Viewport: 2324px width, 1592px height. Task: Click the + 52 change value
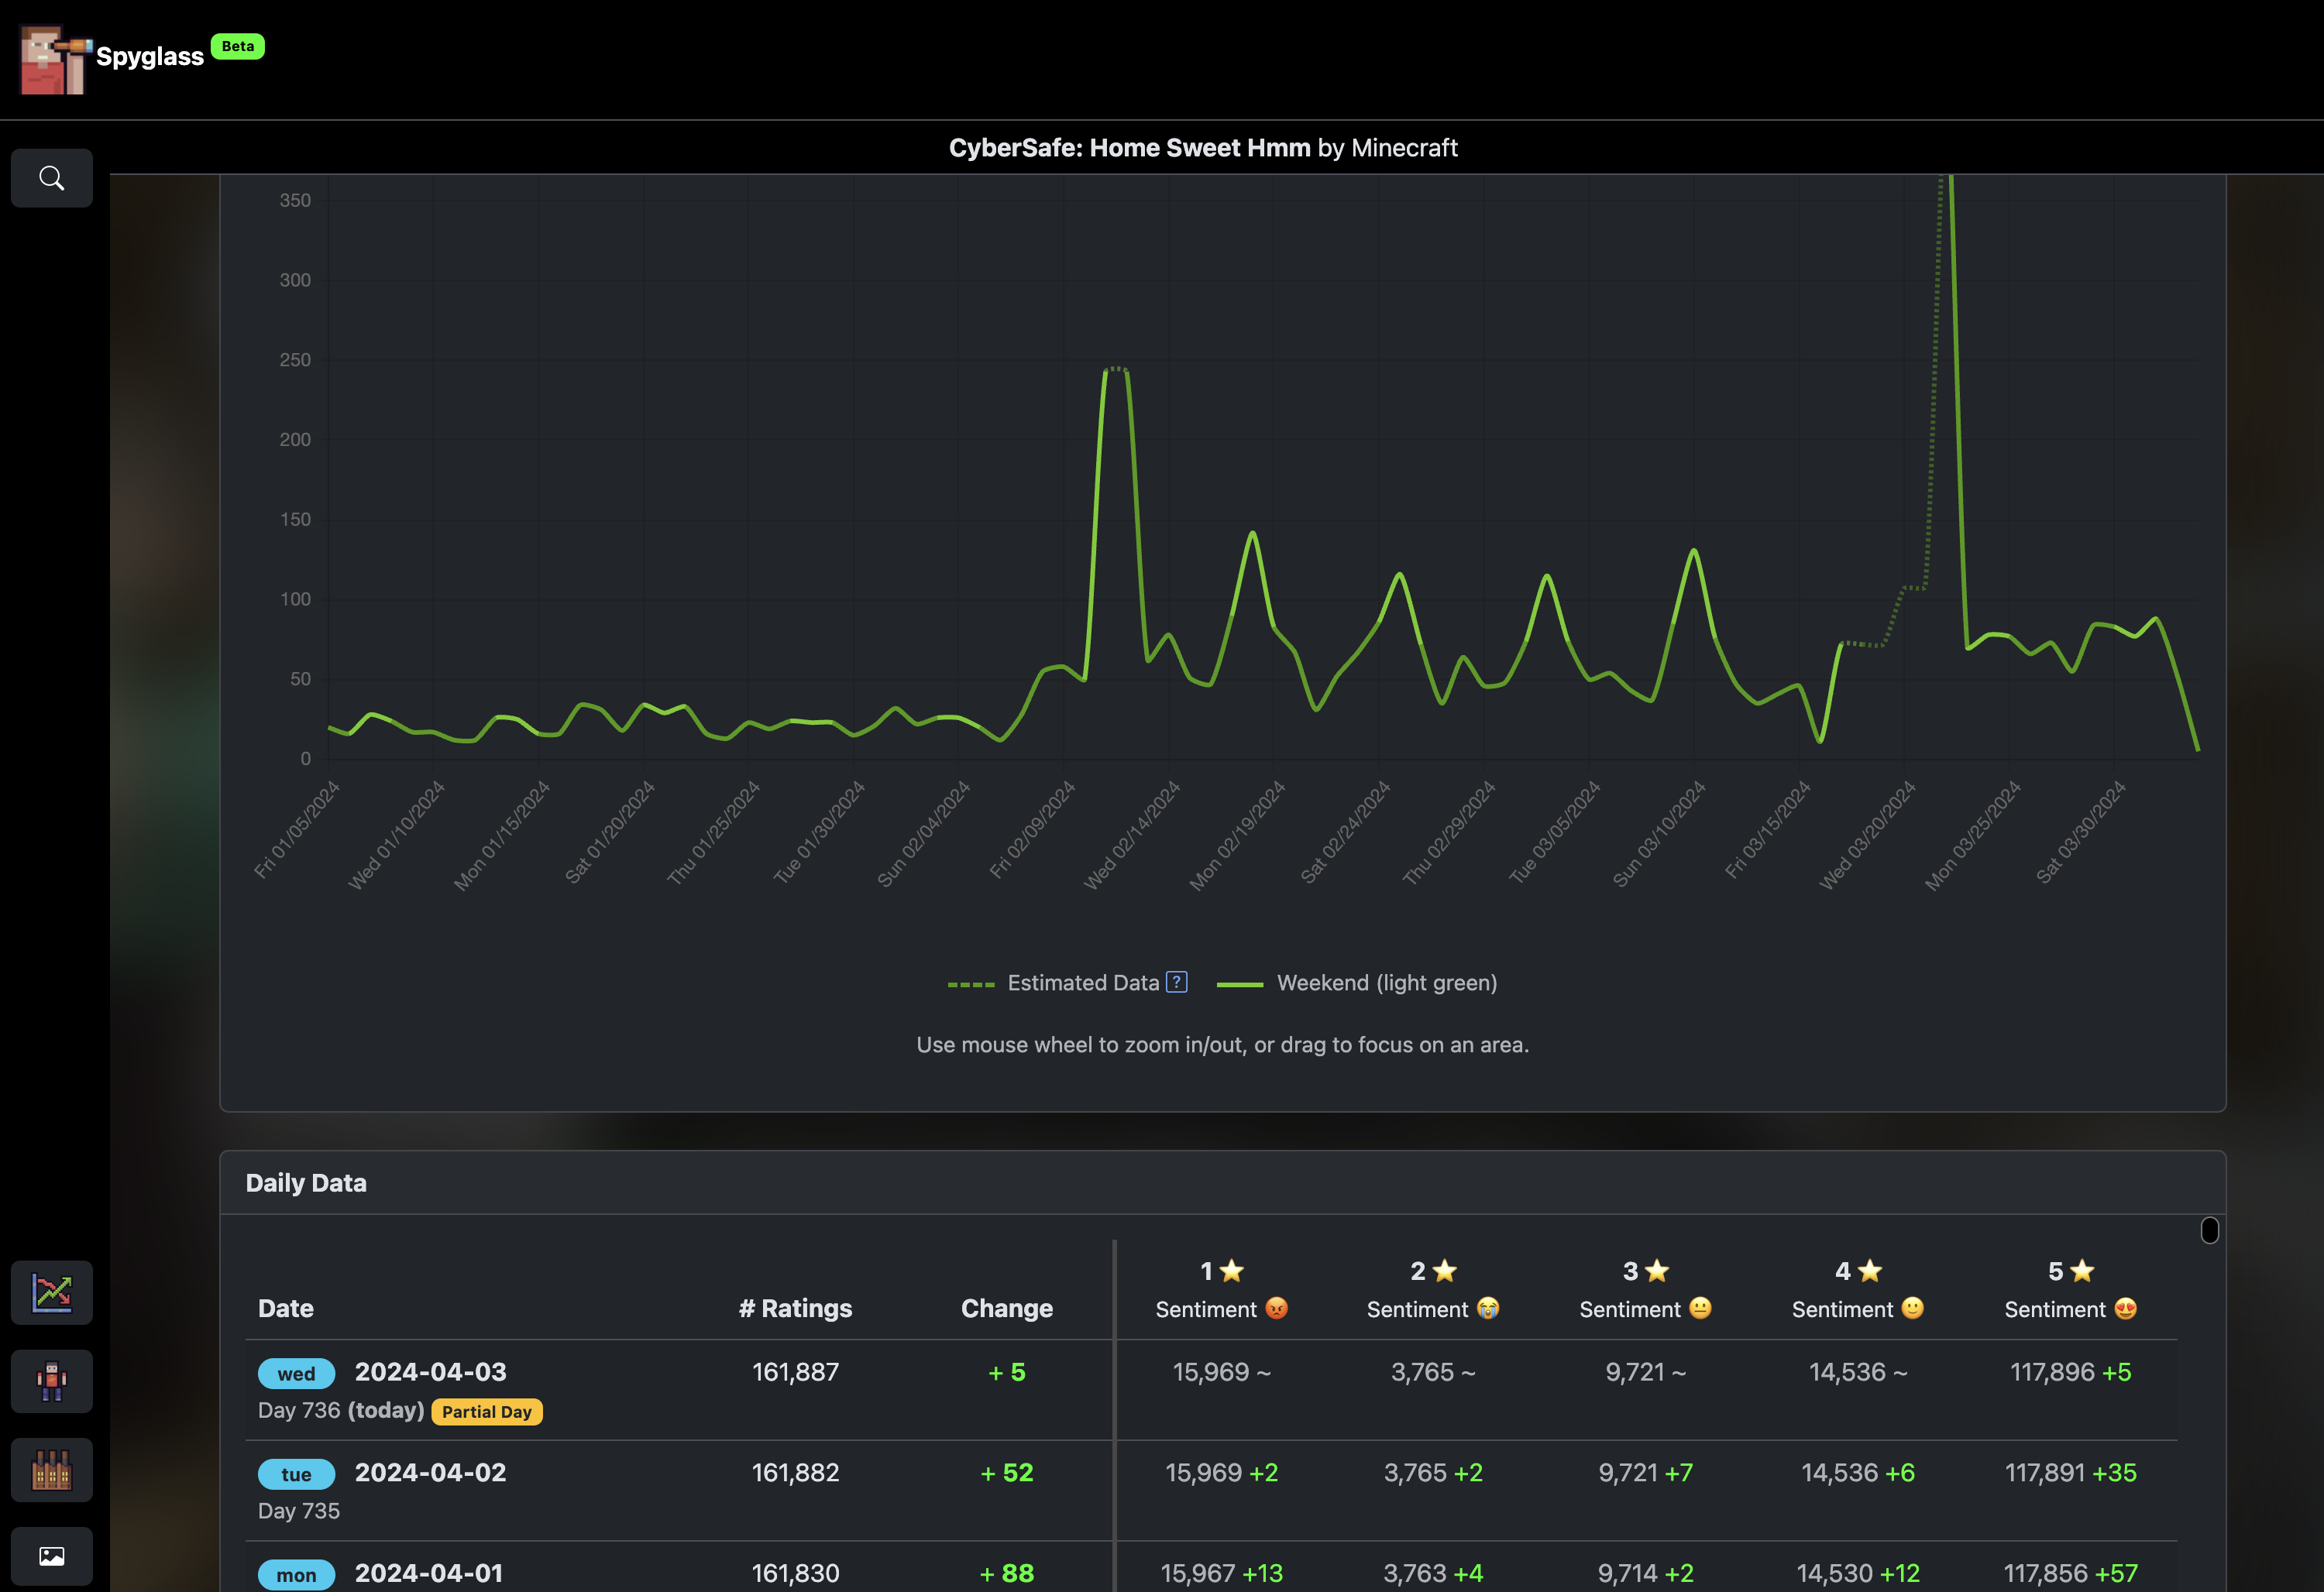pyautogui.click(x=1007, y=1473)
